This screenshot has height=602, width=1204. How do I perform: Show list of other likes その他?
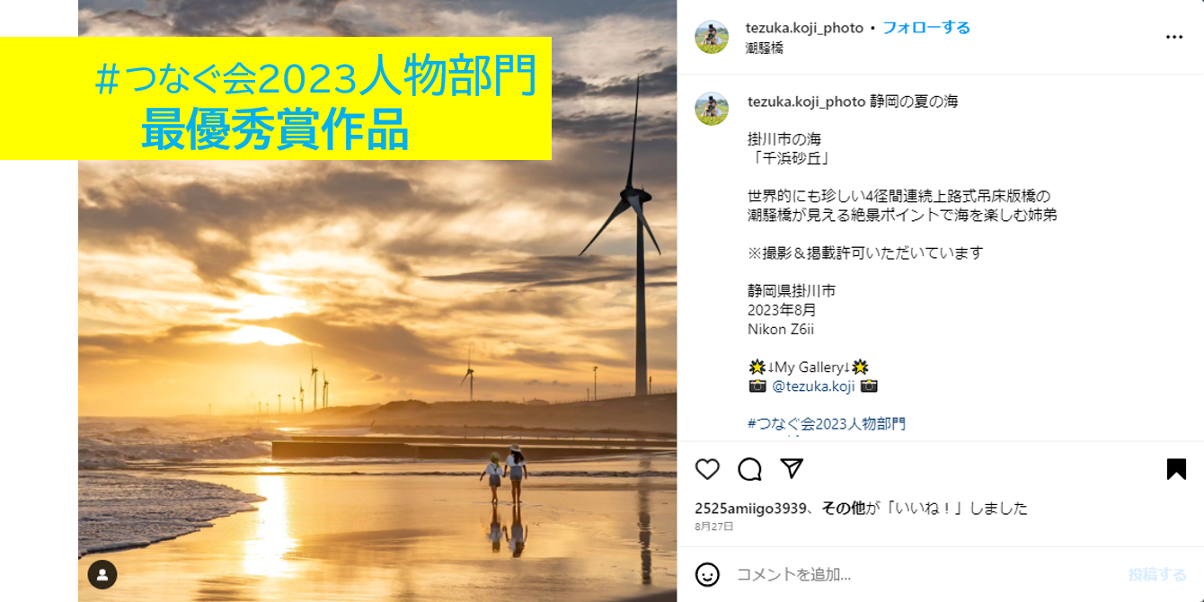(x=844, y=509)
